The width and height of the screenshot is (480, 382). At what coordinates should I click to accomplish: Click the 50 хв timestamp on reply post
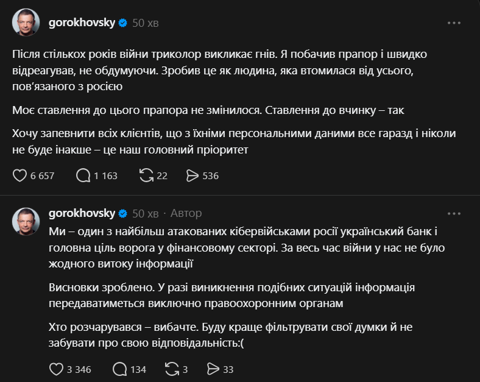click(x=145, y=214)
